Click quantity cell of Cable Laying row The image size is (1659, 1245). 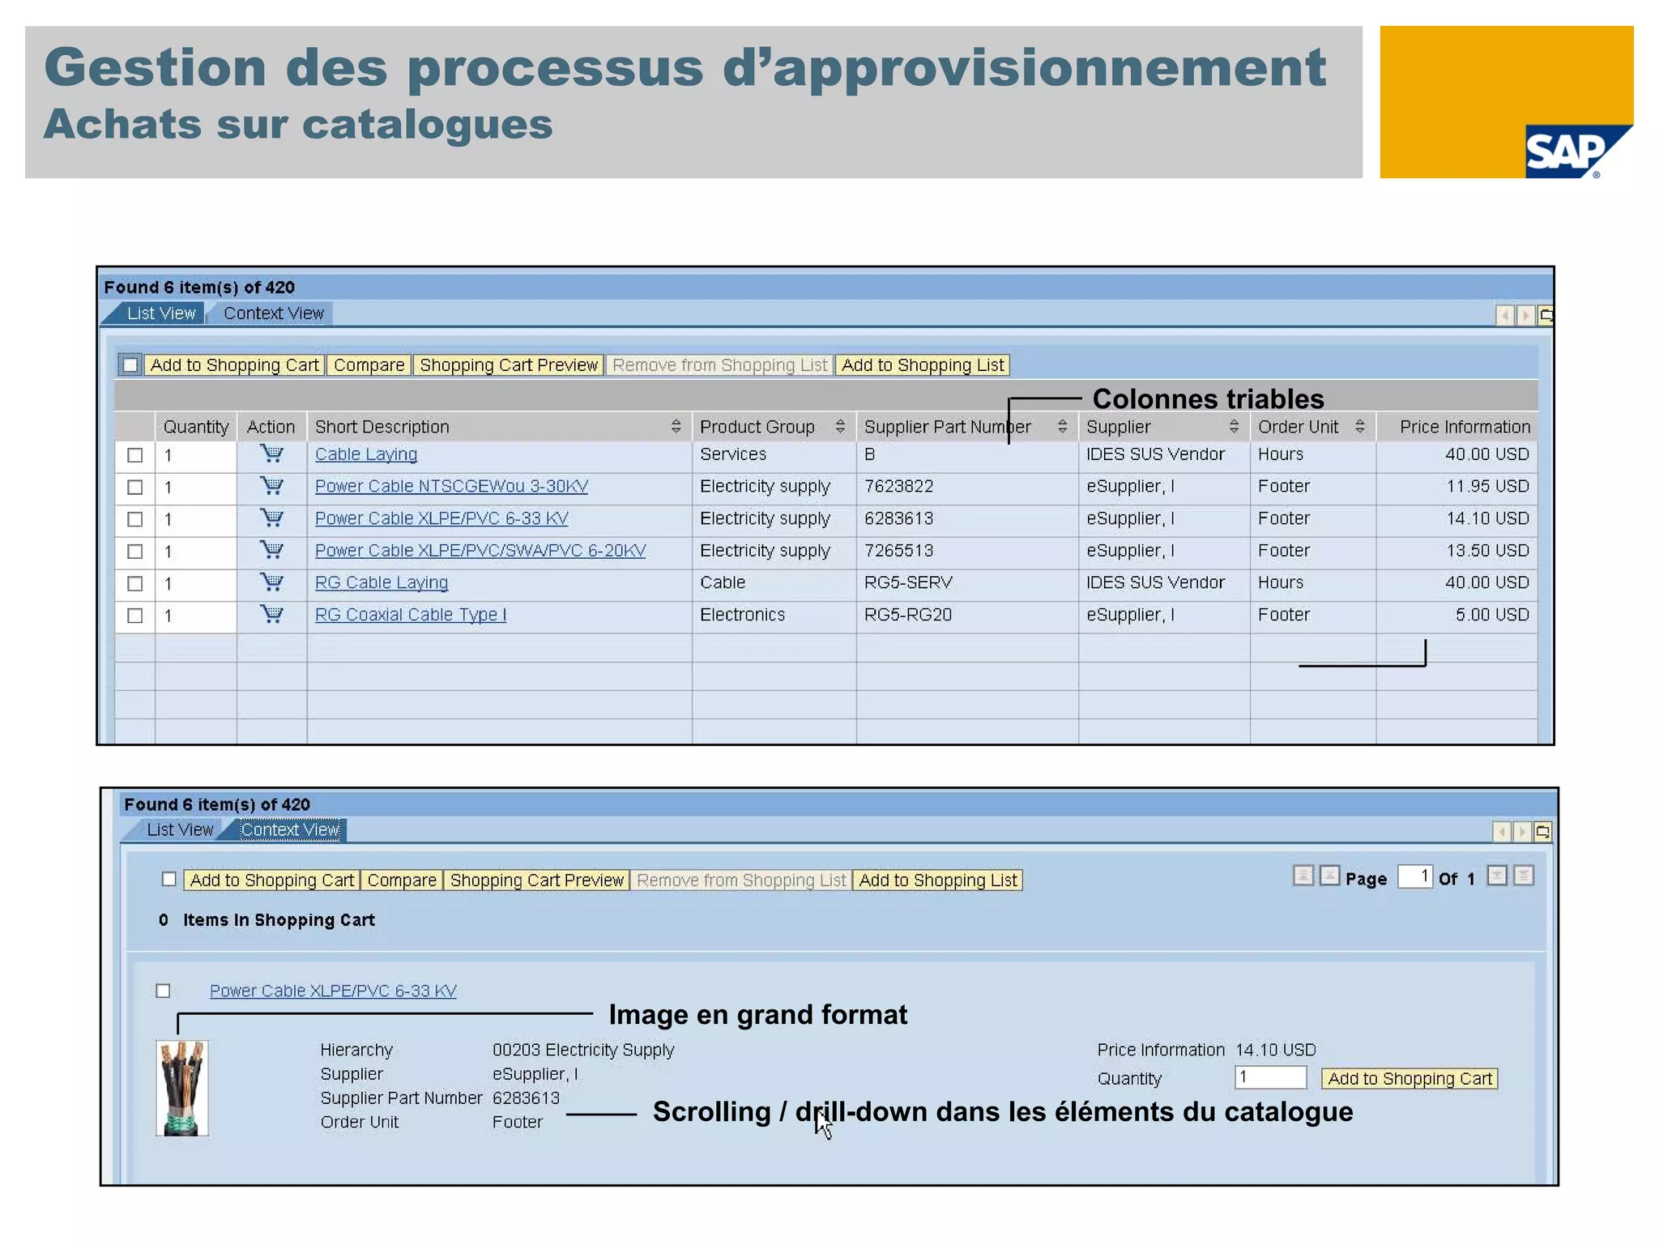coord(196,455)
